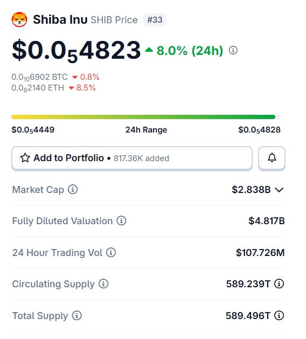Screen dimensions: 306x339
Task: Click the Shiba Inu coin logo
Action: pos(19,19)
